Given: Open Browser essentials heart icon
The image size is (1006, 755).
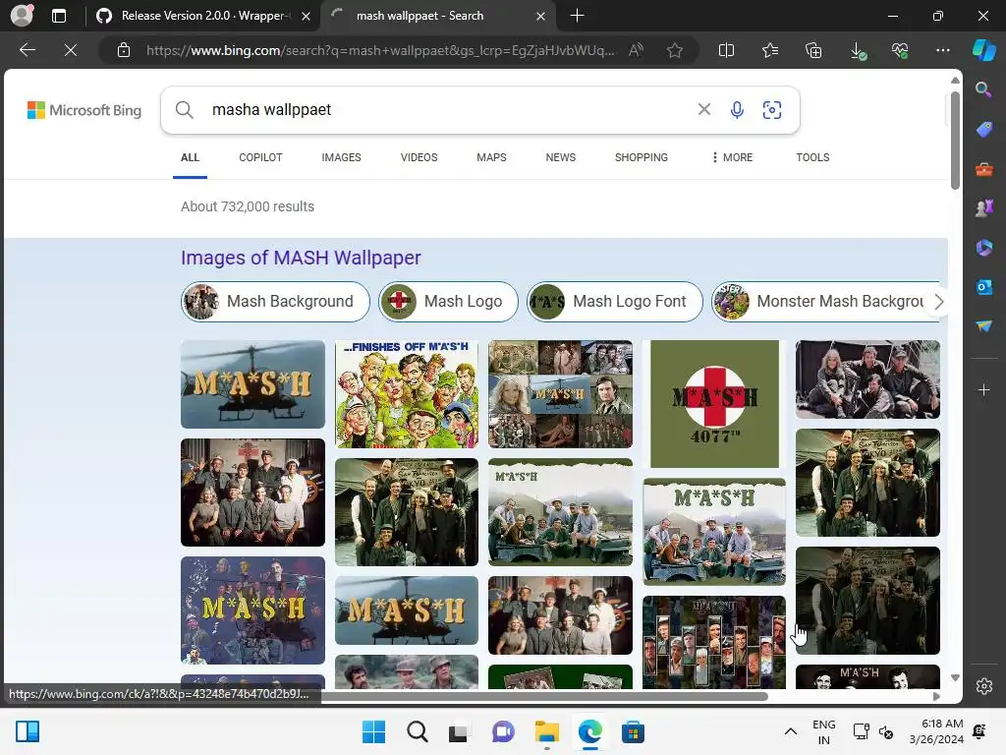Looking at the screenshot, I should pos(900,50).
